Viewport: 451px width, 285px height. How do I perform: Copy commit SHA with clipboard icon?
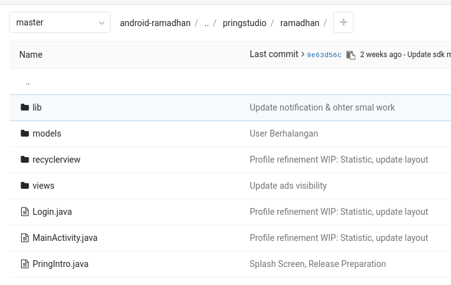(351, 55)
